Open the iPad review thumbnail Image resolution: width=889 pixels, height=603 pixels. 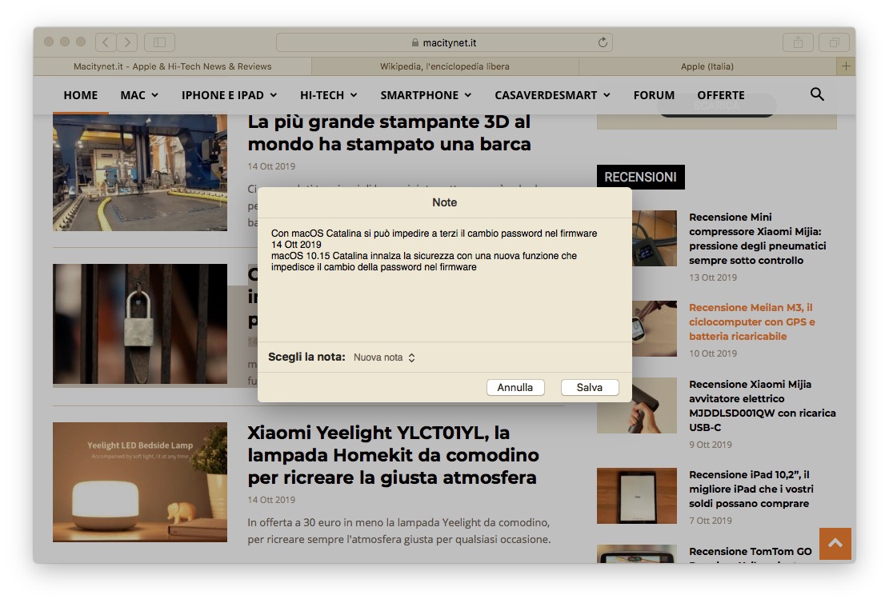pyautogui.click(x=637, y=496)
